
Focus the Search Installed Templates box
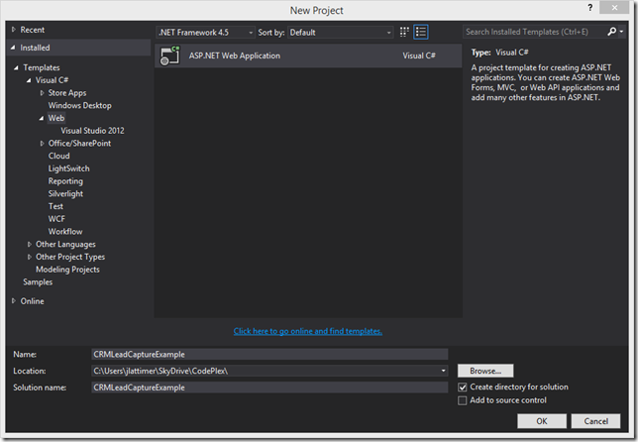click(x=534, y=32)
